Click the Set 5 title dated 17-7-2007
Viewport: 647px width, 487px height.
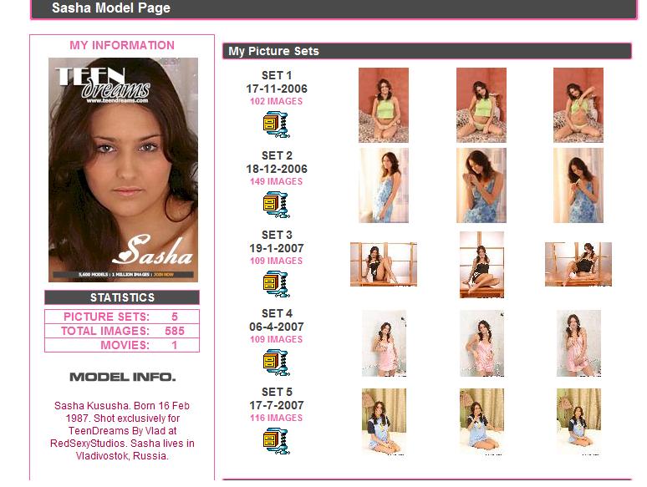[x=276, y=398]
